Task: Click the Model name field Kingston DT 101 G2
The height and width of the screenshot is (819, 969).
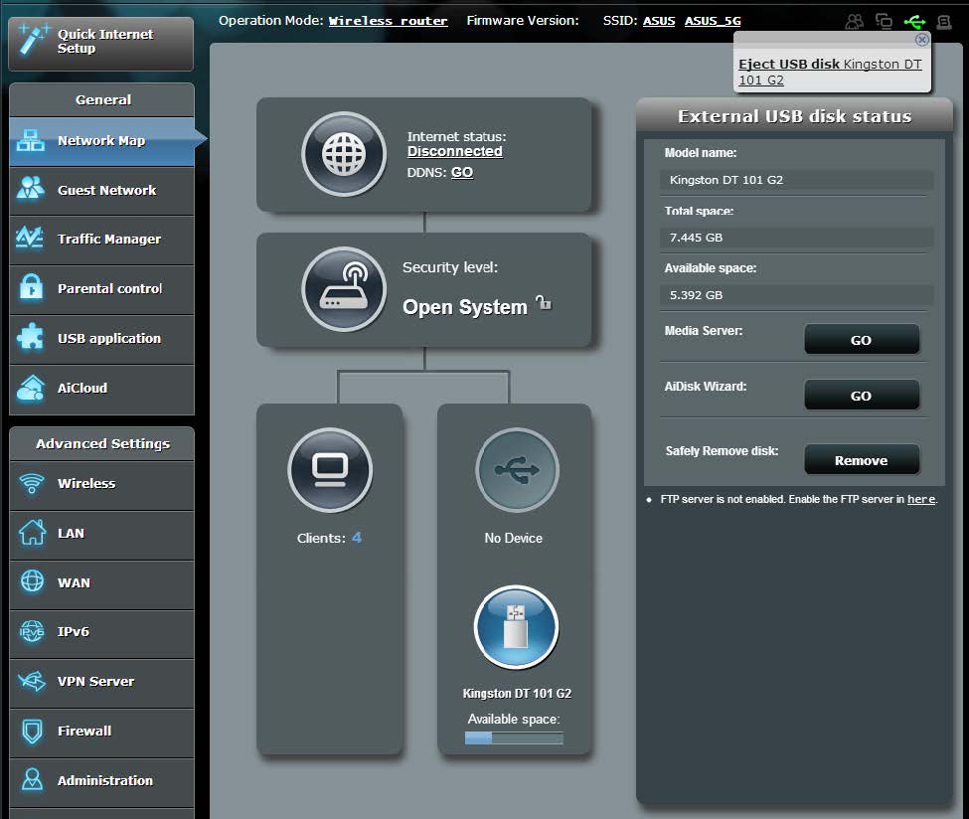Action: 797,180
